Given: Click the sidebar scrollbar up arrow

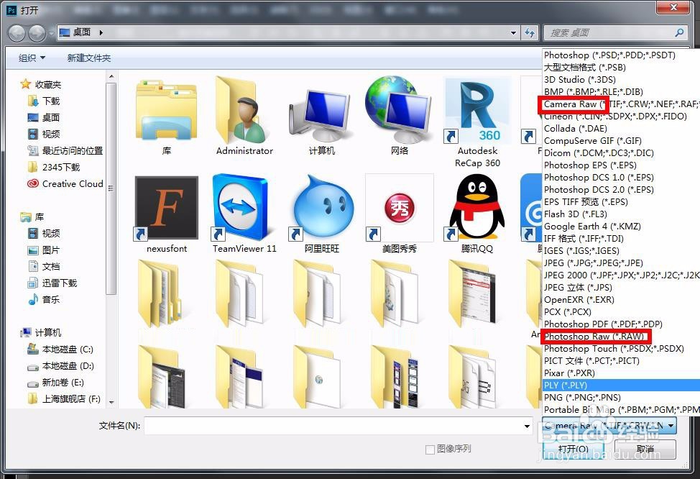Looking at the screenshot, I should (111, 77).
